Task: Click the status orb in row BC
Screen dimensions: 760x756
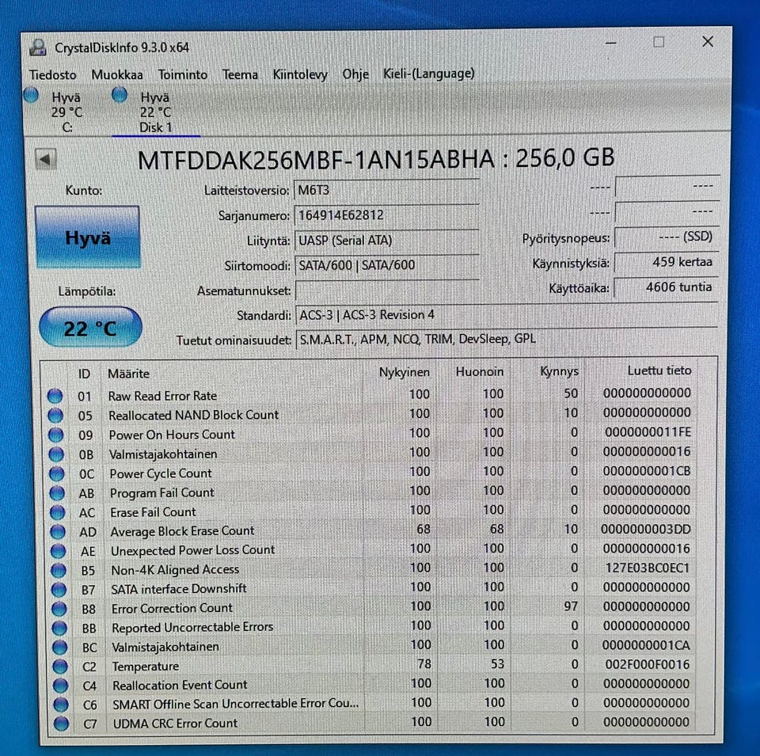Action: (x=59, y=647)
